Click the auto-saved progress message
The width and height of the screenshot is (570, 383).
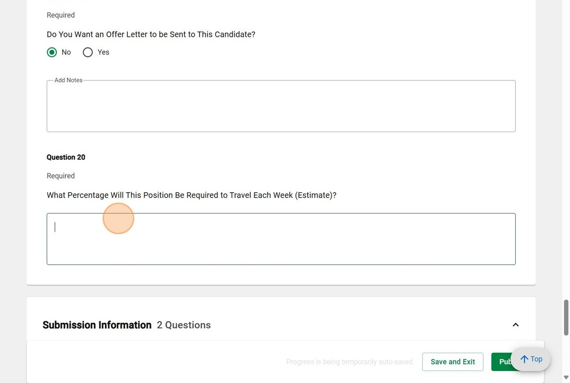point(350,362)
